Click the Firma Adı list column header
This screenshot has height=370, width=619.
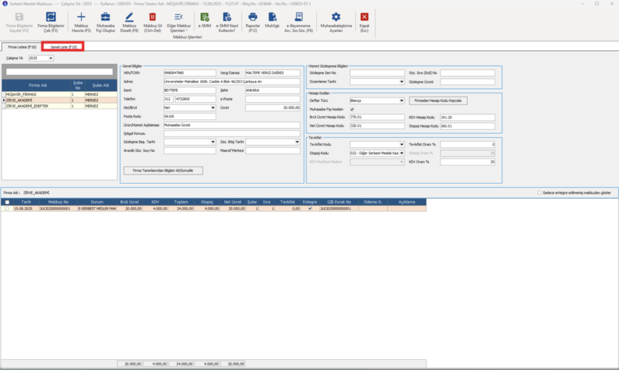pyautogui.click(x=38, y=85)
